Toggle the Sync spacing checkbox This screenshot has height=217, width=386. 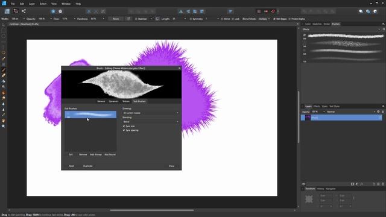(124, 130)
